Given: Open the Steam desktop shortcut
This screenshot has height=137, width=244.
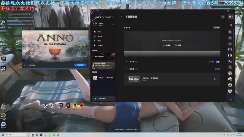Looking at the screenshot, I should click(46, 106).
